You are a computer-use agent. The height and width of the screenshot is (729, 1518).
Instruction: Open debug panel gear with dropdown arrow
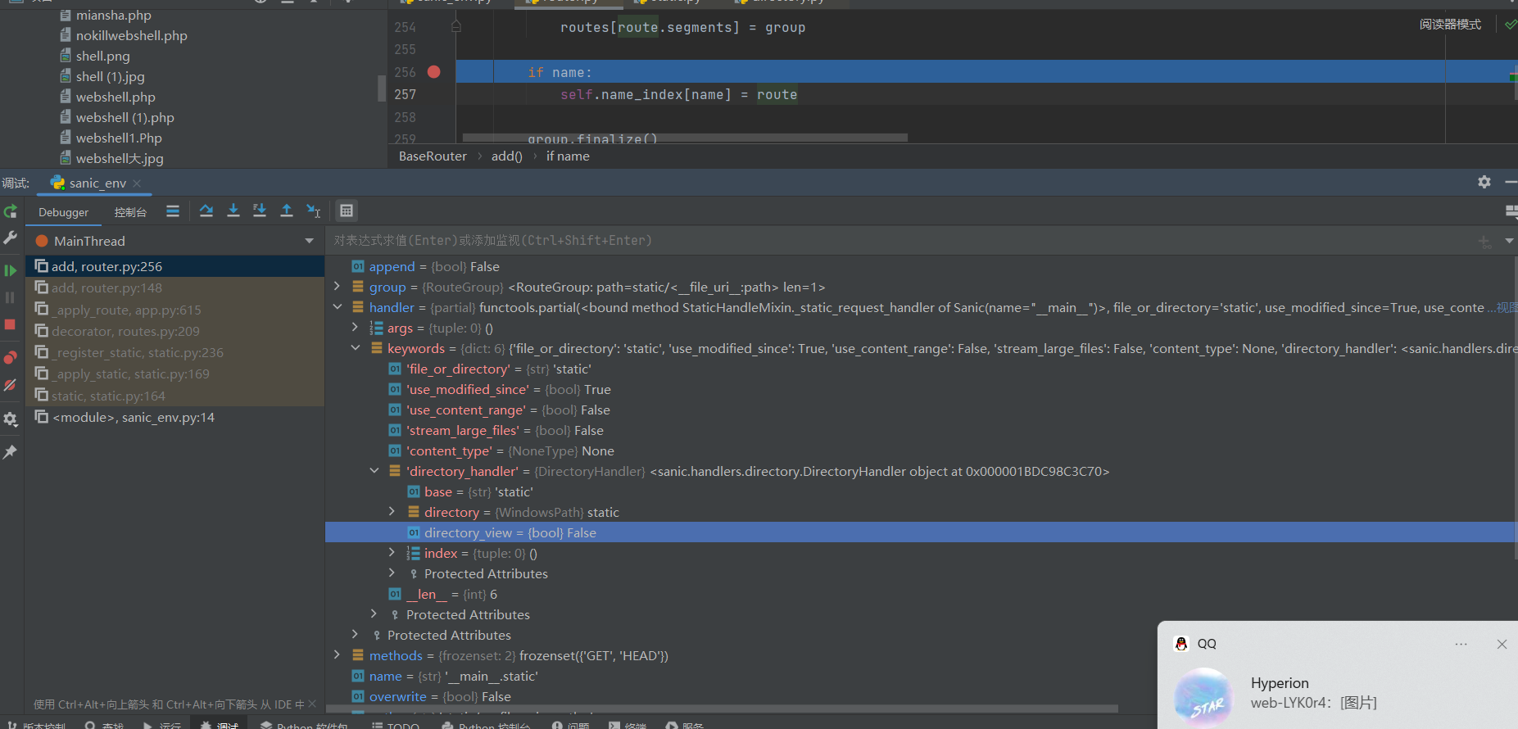pyautogui.click(x=10, y=419)
